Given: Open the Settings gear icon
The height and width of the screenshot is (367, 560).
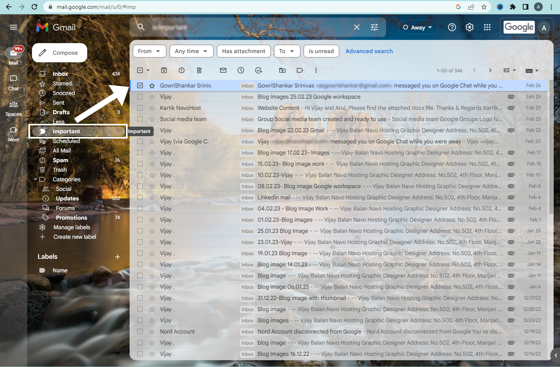Looking at the screenshot, I should tap(470, 27).
